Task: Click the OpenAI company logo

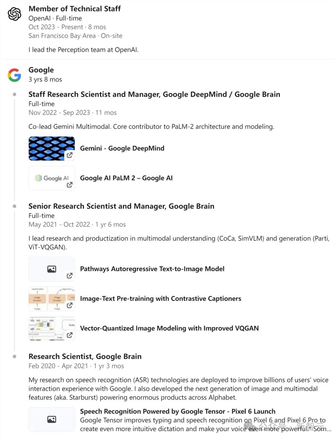Action: click(x=14, y=14)
